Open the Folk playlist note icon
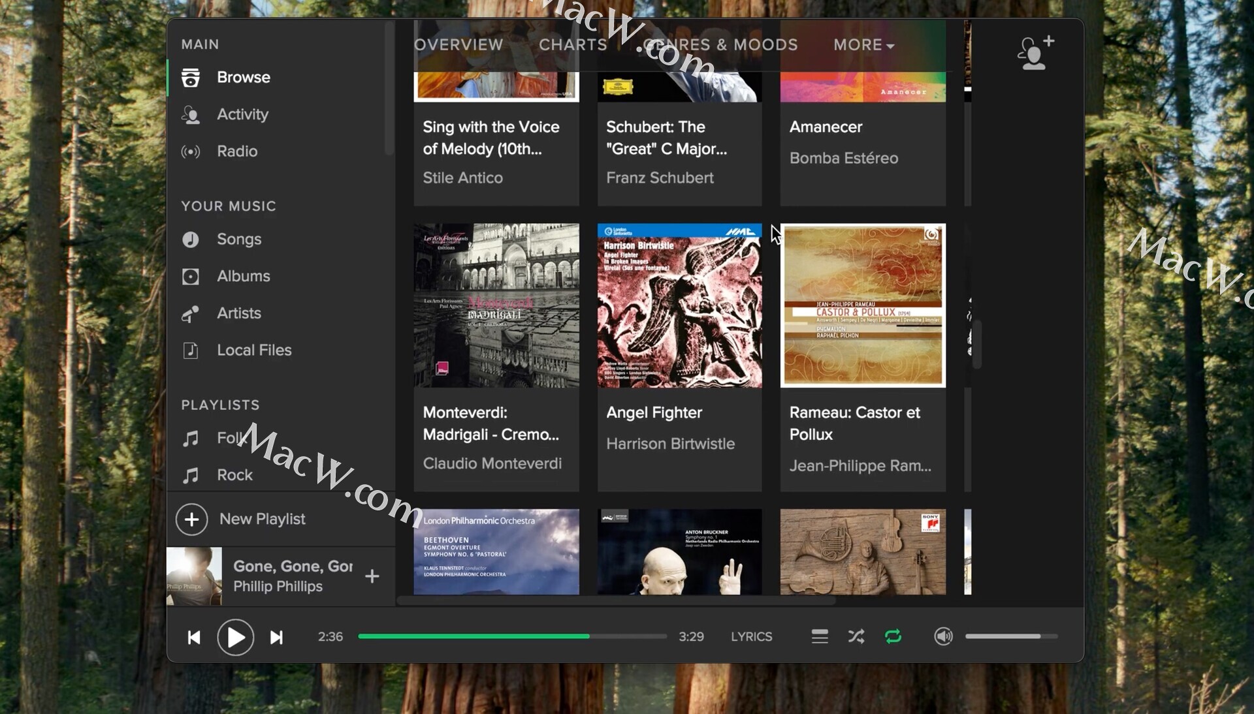 190,439
